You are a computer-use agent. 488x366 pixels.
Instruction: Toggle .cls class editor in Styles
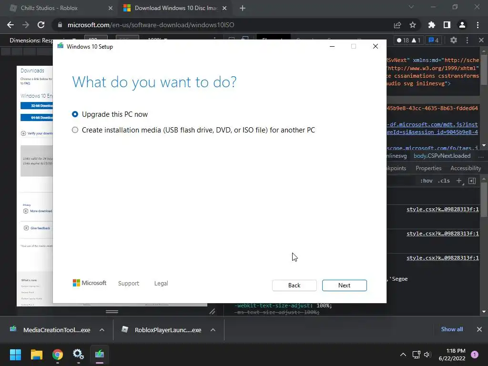click(x=444, y=181)
